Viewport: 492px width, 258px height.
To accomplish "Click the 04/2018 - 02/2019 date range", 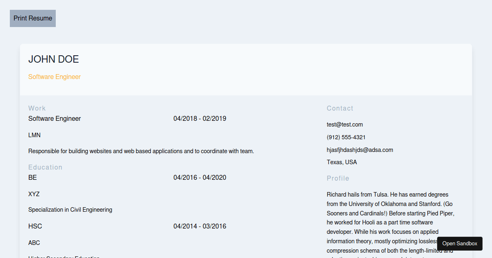I will (x=200, y=118).
